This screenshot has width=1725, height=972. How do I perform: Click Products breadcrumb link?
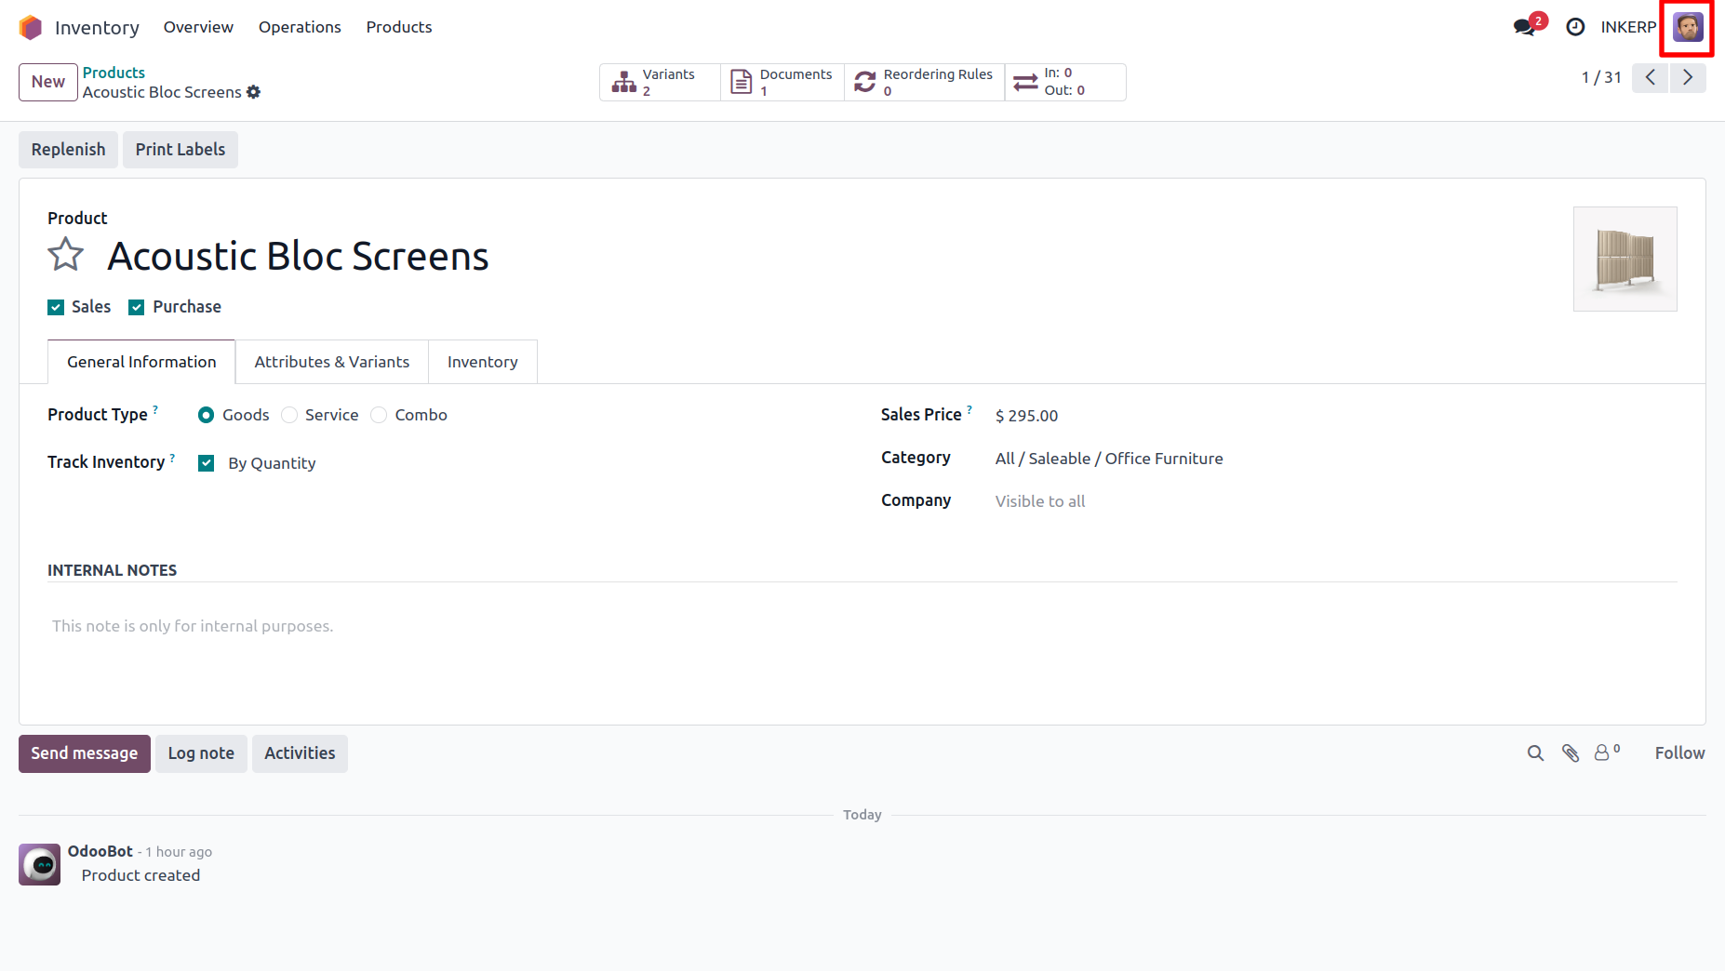pyautogui.click(x=114, y=73)
